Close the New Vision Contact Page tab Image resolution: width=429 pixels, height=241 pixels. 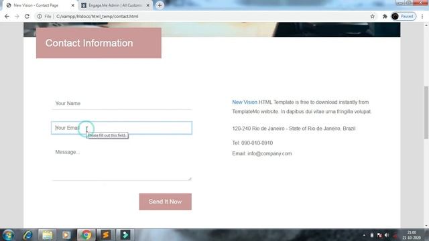point(73,5)
